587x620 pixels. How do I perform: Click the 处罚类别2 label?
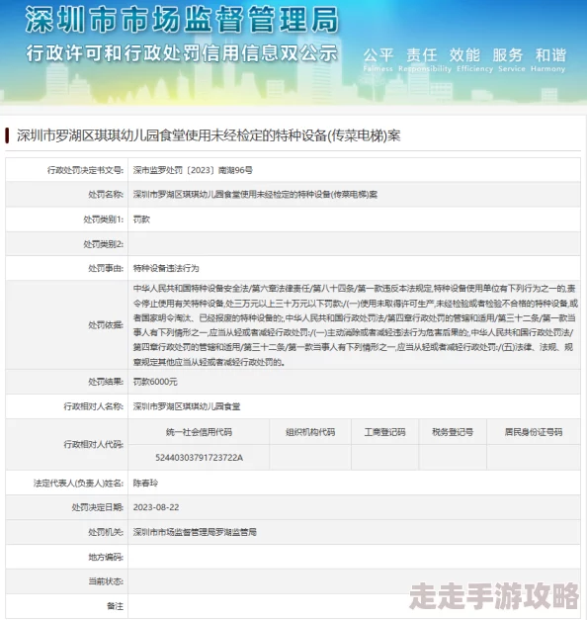103,244
